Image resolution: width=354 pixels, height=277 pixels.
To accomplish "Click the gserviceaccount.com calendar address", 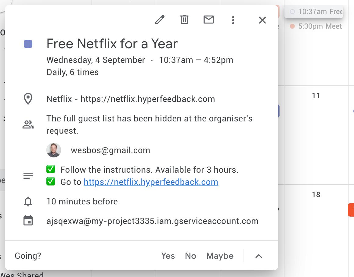I will (152, 221).
